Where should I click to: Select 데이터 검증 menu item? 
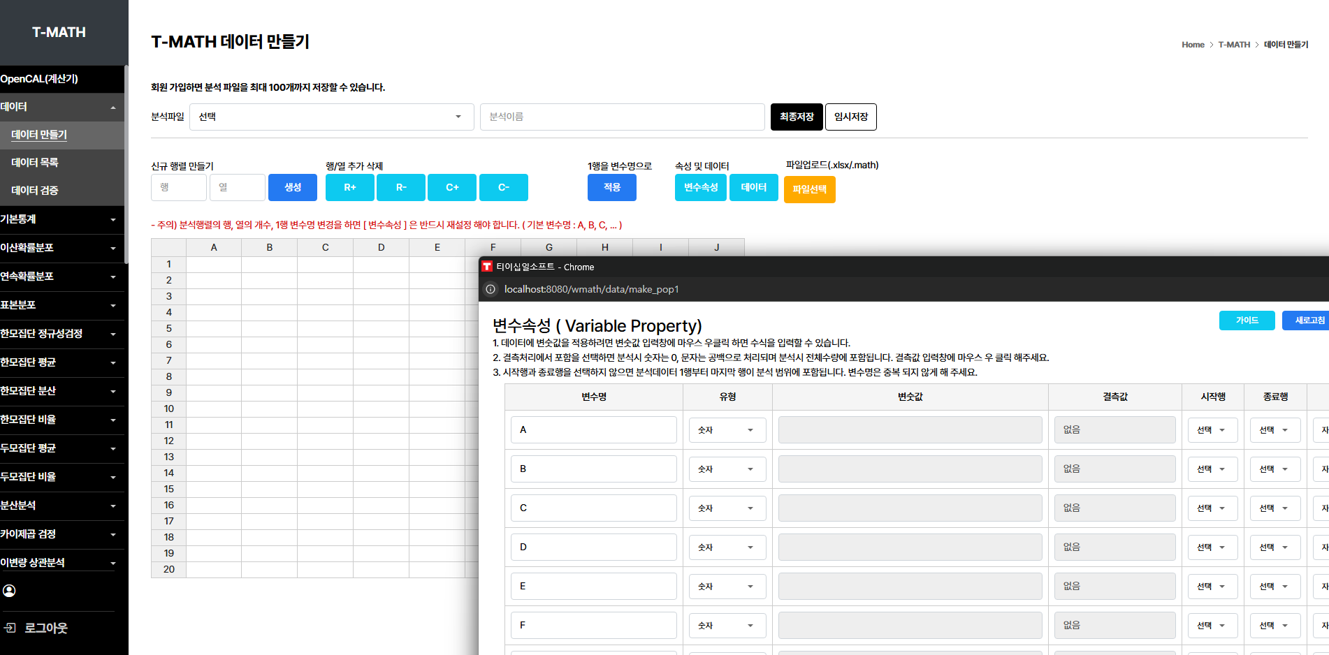(35, 191)
